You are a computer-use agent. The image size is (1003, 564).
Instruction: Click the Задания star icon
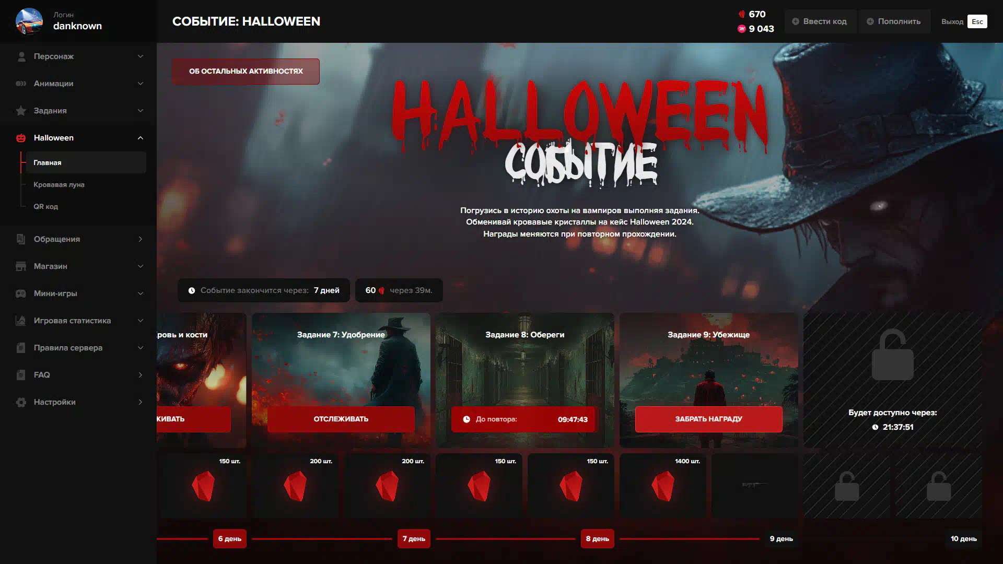click(21, 111)
